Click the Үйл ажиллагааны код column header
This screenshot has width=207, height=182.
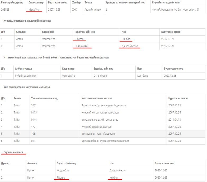pyautogui.click(x=44, y=98)
